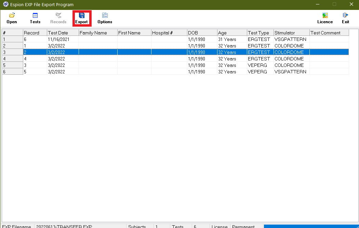
Task: Click the Permanent license status text
Action: tap(243, 226)
